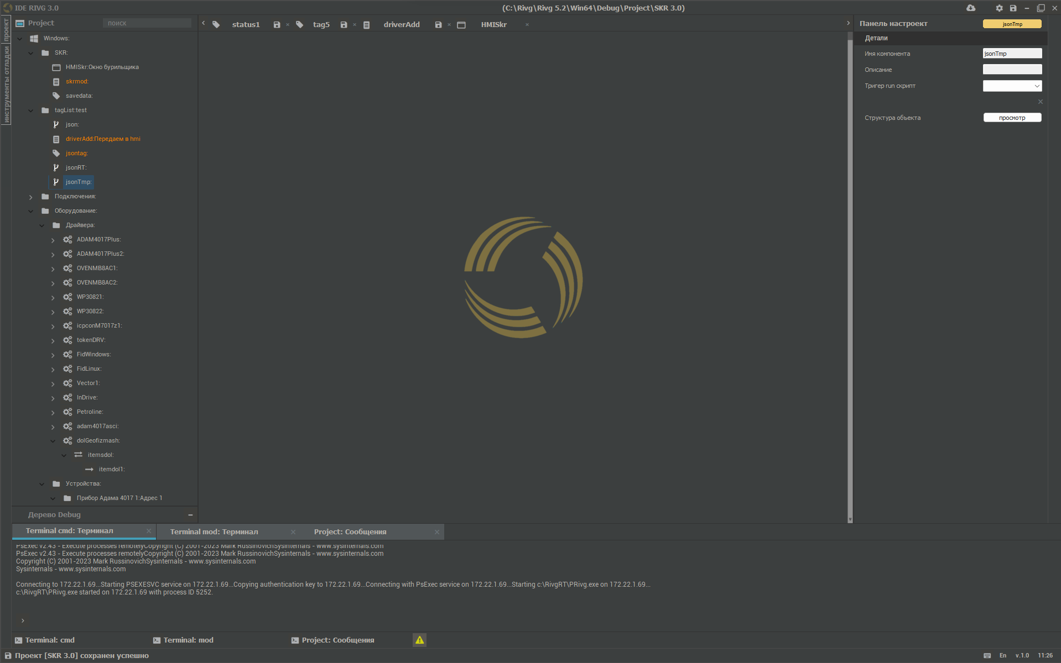Screen dimensions: 1061x663
Task: Click the cloud download icon in title bar
Action: click(971, 8)
